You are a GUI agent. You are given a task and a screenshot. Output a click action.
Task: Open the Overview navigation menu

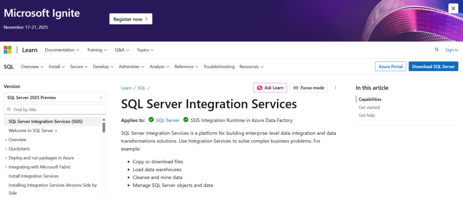click(32, 67)
